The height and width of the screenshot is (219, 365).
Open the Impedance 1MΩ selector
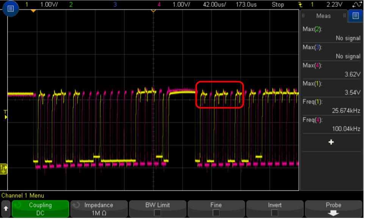tap(99, 208)
